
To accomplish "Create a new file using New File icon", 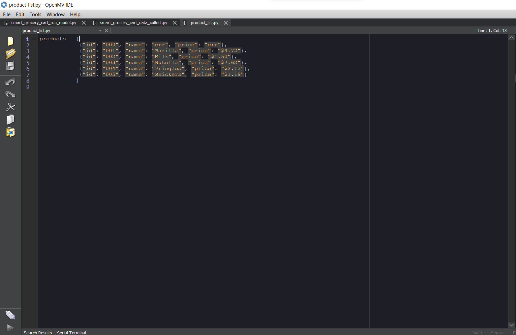I will point(10,41).
